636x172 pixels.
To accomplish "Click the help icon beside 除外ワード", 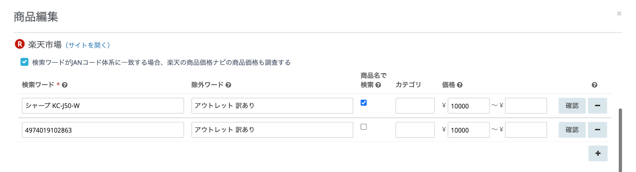I will pos(228,85).
